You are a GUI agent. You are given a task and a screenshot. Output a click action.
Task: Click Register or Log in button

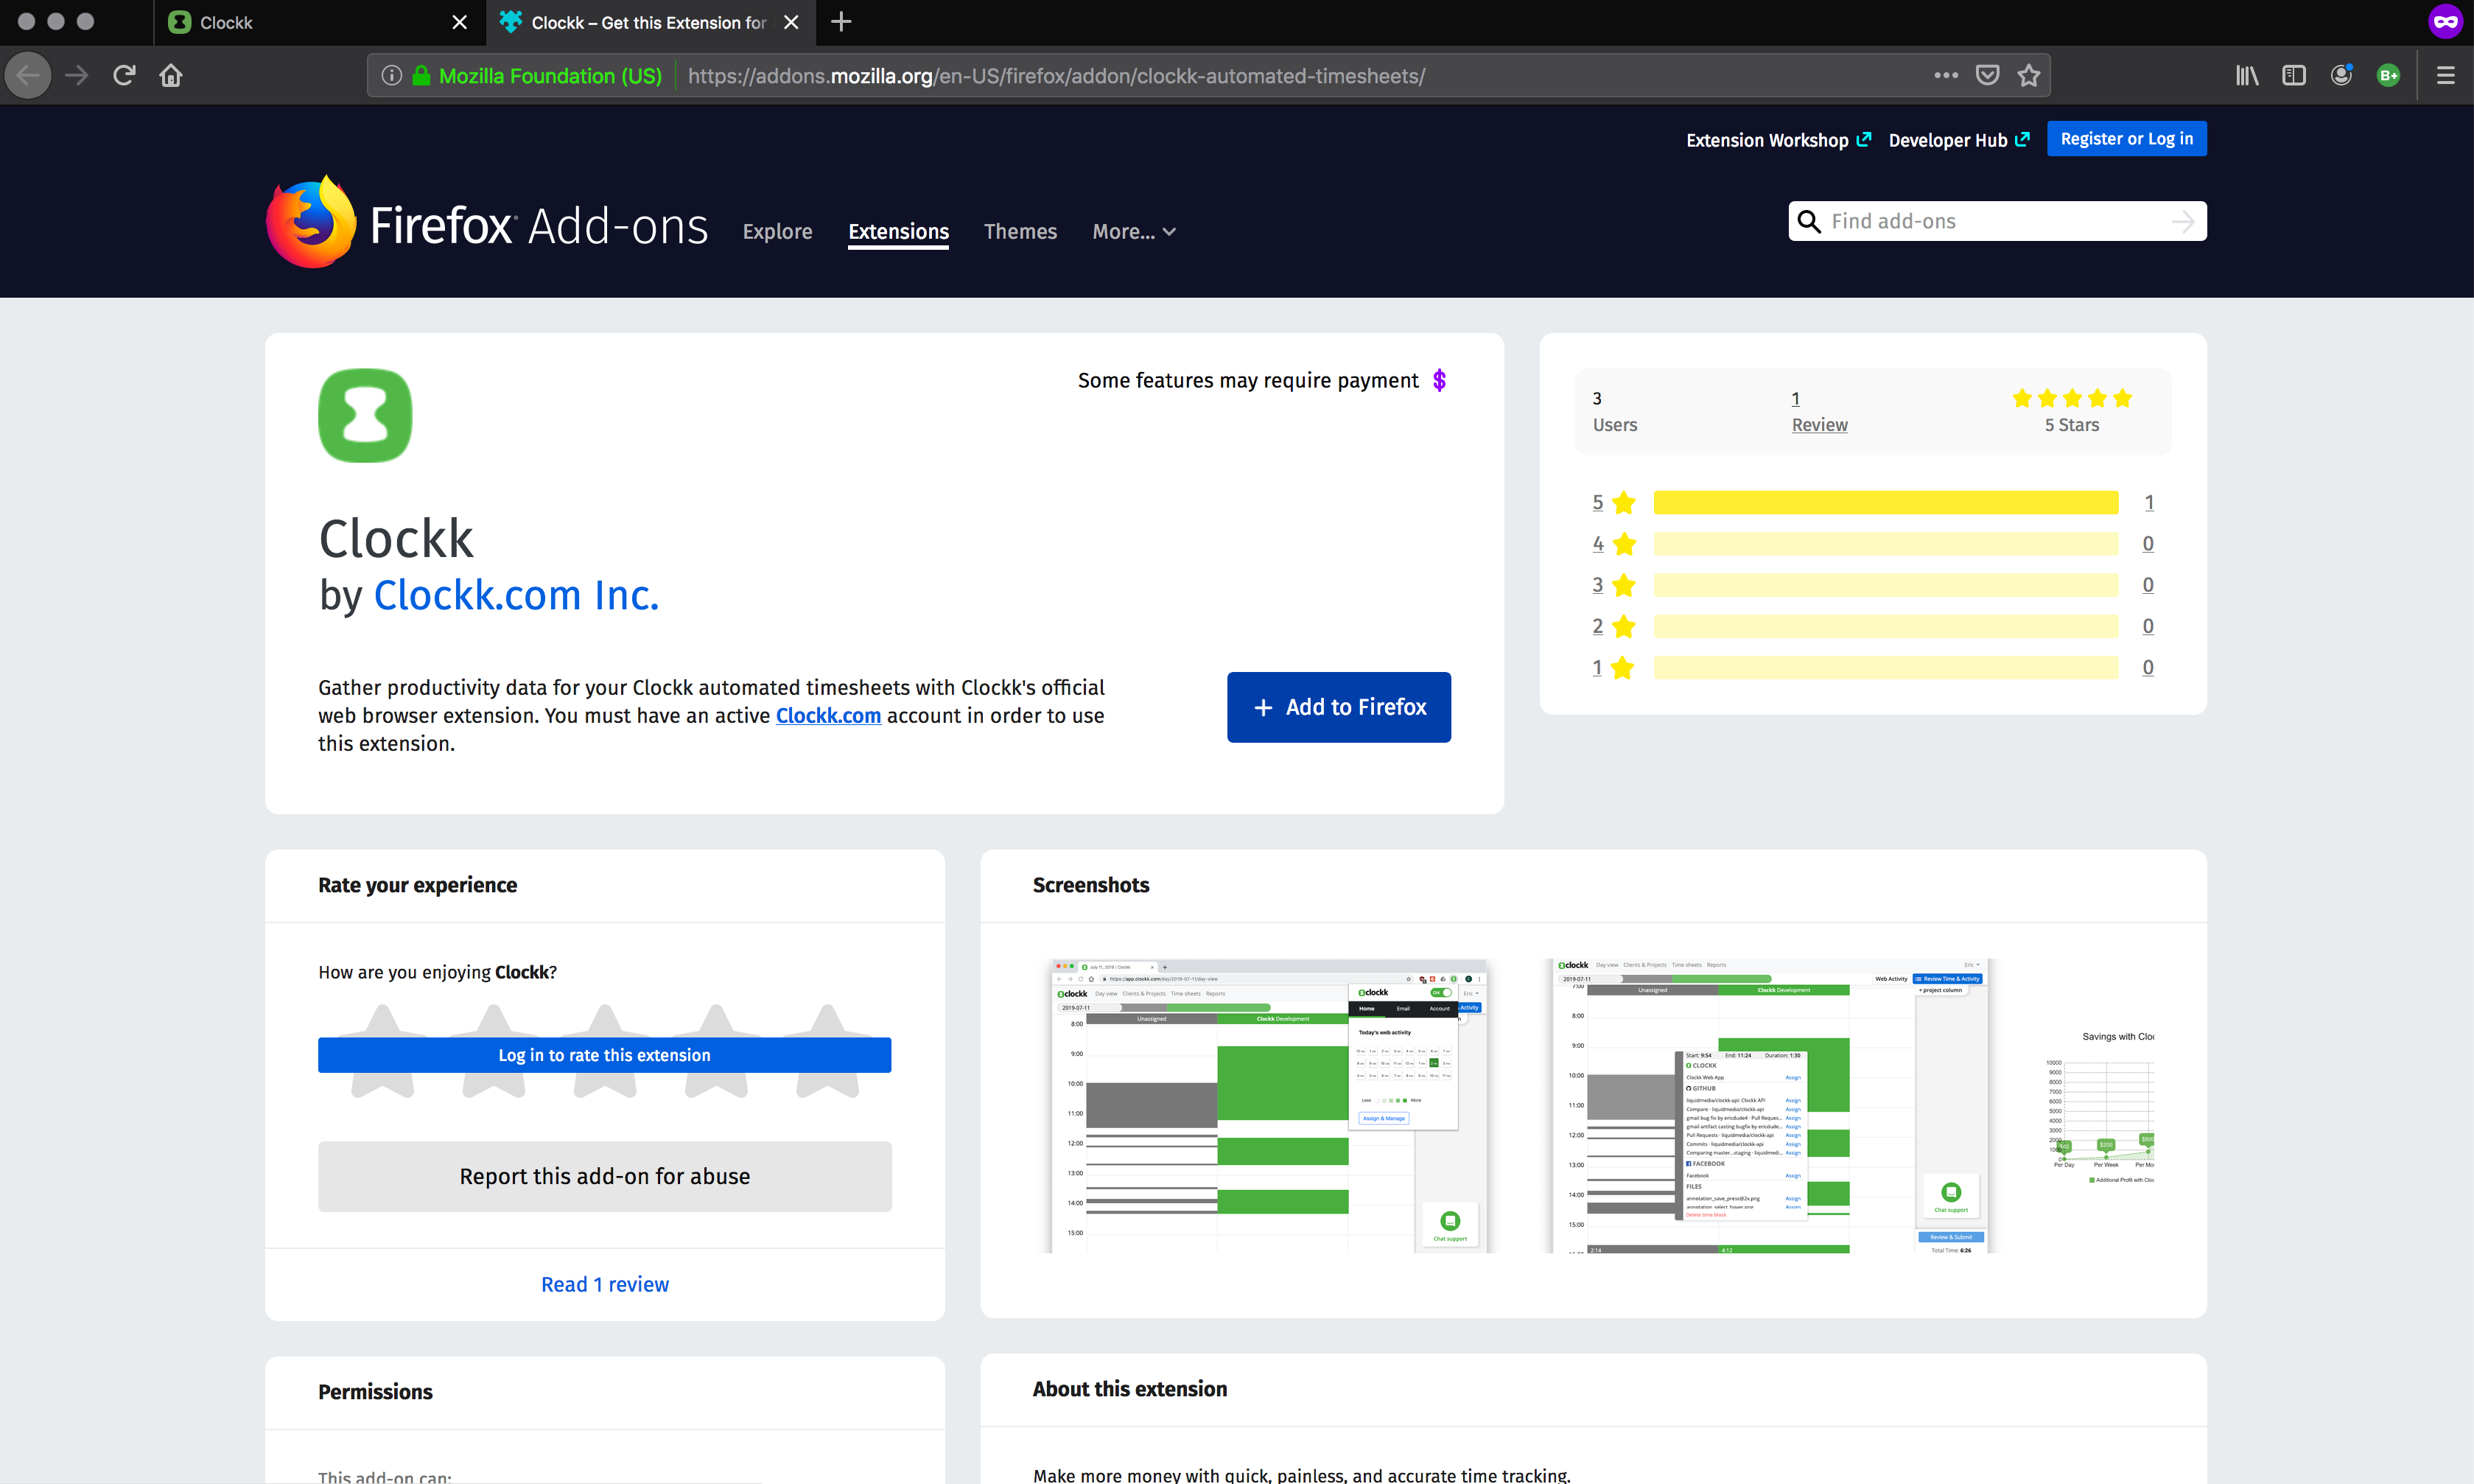pyautogui.click(x=2126, y=139)
